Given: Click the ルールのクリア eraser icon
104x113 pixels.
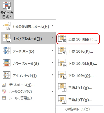Looking at the screenshot, I should 4,92.
